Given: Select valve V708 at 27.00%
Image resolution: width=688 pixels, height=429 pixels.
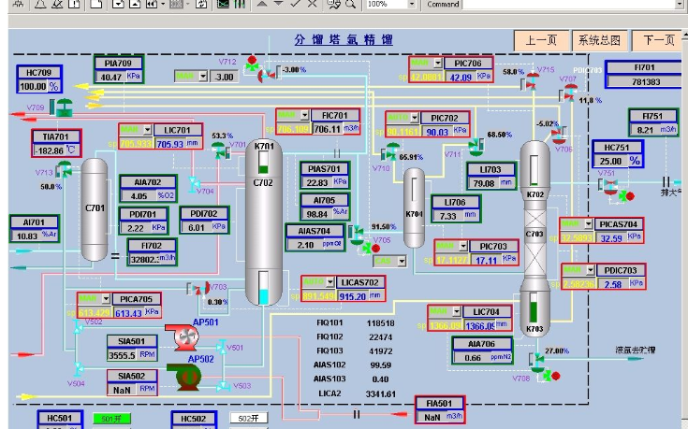Looking at the screenshot, I should (538, 362).
